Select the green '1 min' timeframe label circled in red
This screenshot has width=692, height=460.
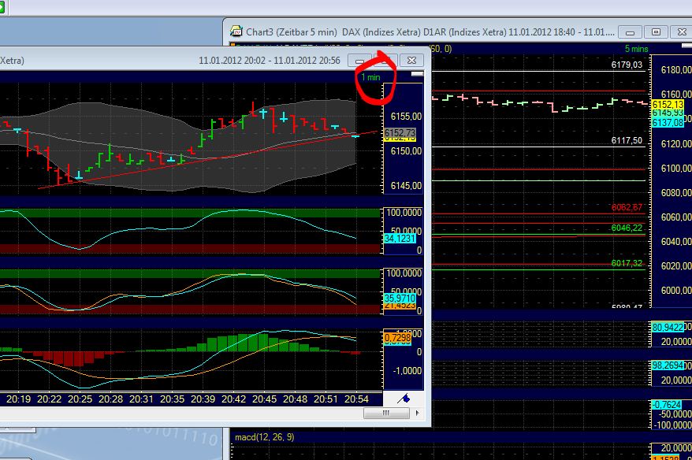(x=370, y=77)
